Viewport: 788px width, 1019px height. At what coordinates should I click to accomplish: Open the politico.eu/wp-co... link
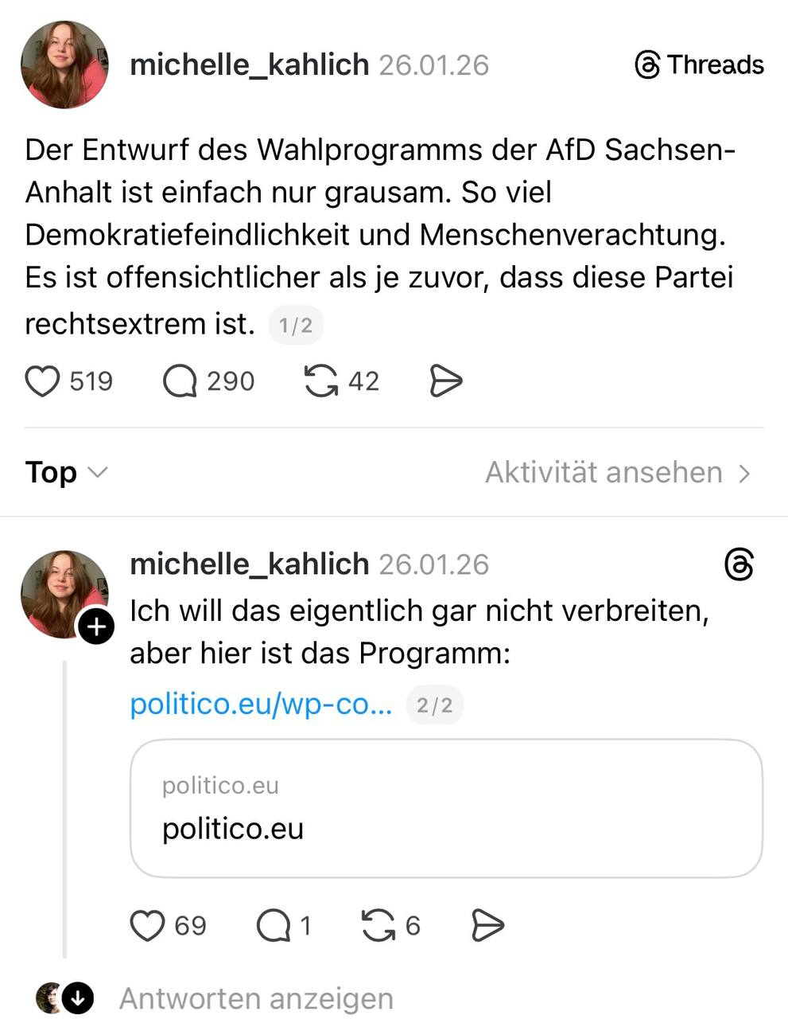[x=261, y=705]
